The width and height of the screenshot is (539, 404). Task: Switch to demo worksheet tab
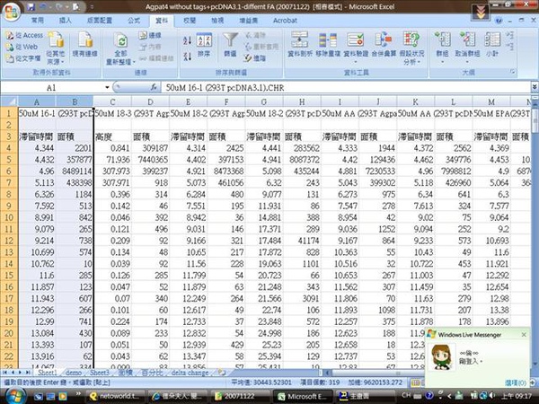(74, 373)
